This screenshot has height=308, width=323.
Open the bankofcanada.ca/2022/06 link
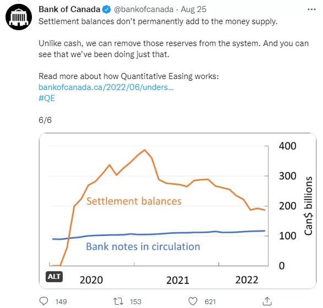(x=106, y=87)
